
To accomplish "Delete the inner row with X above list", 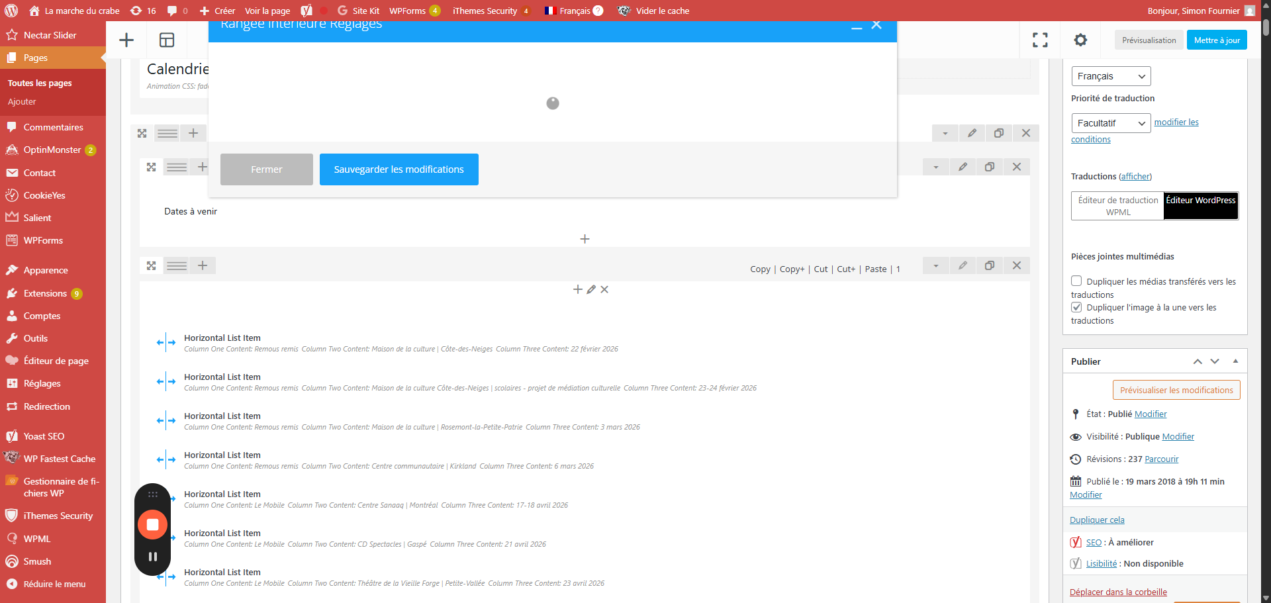I will (x=604, y=290).
